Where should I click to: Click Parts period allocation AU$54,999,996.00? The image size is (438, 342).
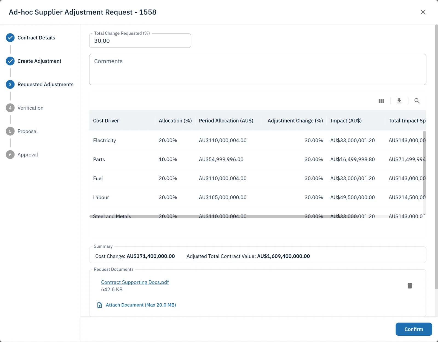coord(221,159)
